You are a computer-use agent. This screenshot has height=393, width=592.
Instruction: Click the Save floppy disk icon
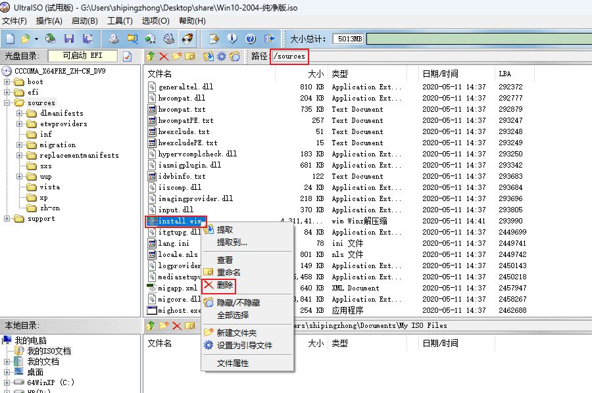(69, 39)
